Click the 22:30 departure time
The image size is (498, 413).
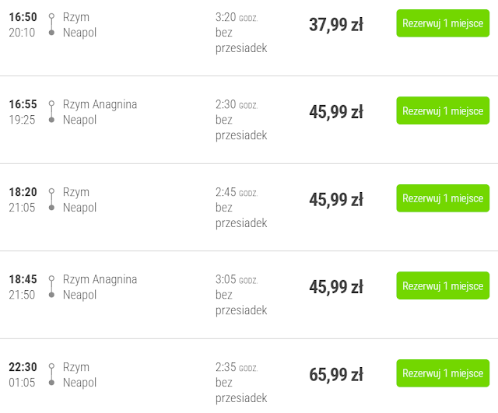[23, 367]
